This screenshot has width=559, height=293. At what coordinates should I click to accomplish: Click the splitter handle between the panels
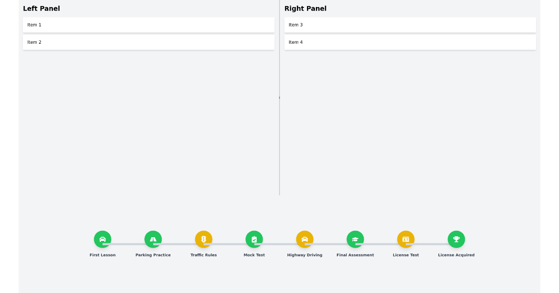pos(279,98)
